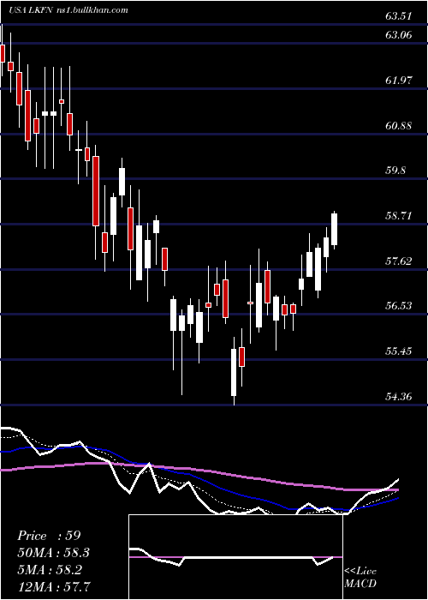The image size is (428, 600).
Task: Click the 59.8 price axis label
Action: tap(395, 171)
